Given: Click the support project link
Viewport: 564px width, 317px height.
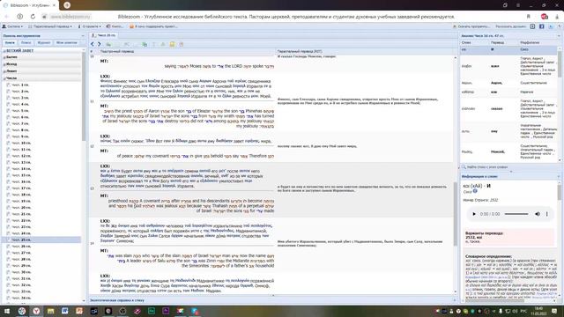Looking at the screenshot, I should pyautogui.click(x=153, y=26).
